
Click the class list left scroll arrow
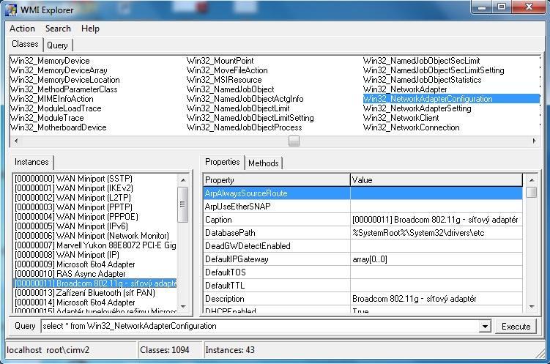point(16,141)
